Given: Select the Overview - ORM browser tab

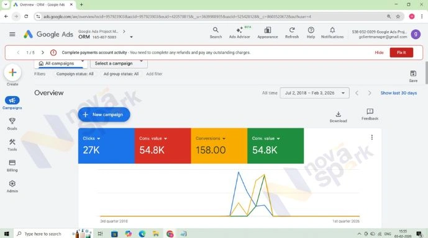Looking at the screenshot, I should click(43, 4).
